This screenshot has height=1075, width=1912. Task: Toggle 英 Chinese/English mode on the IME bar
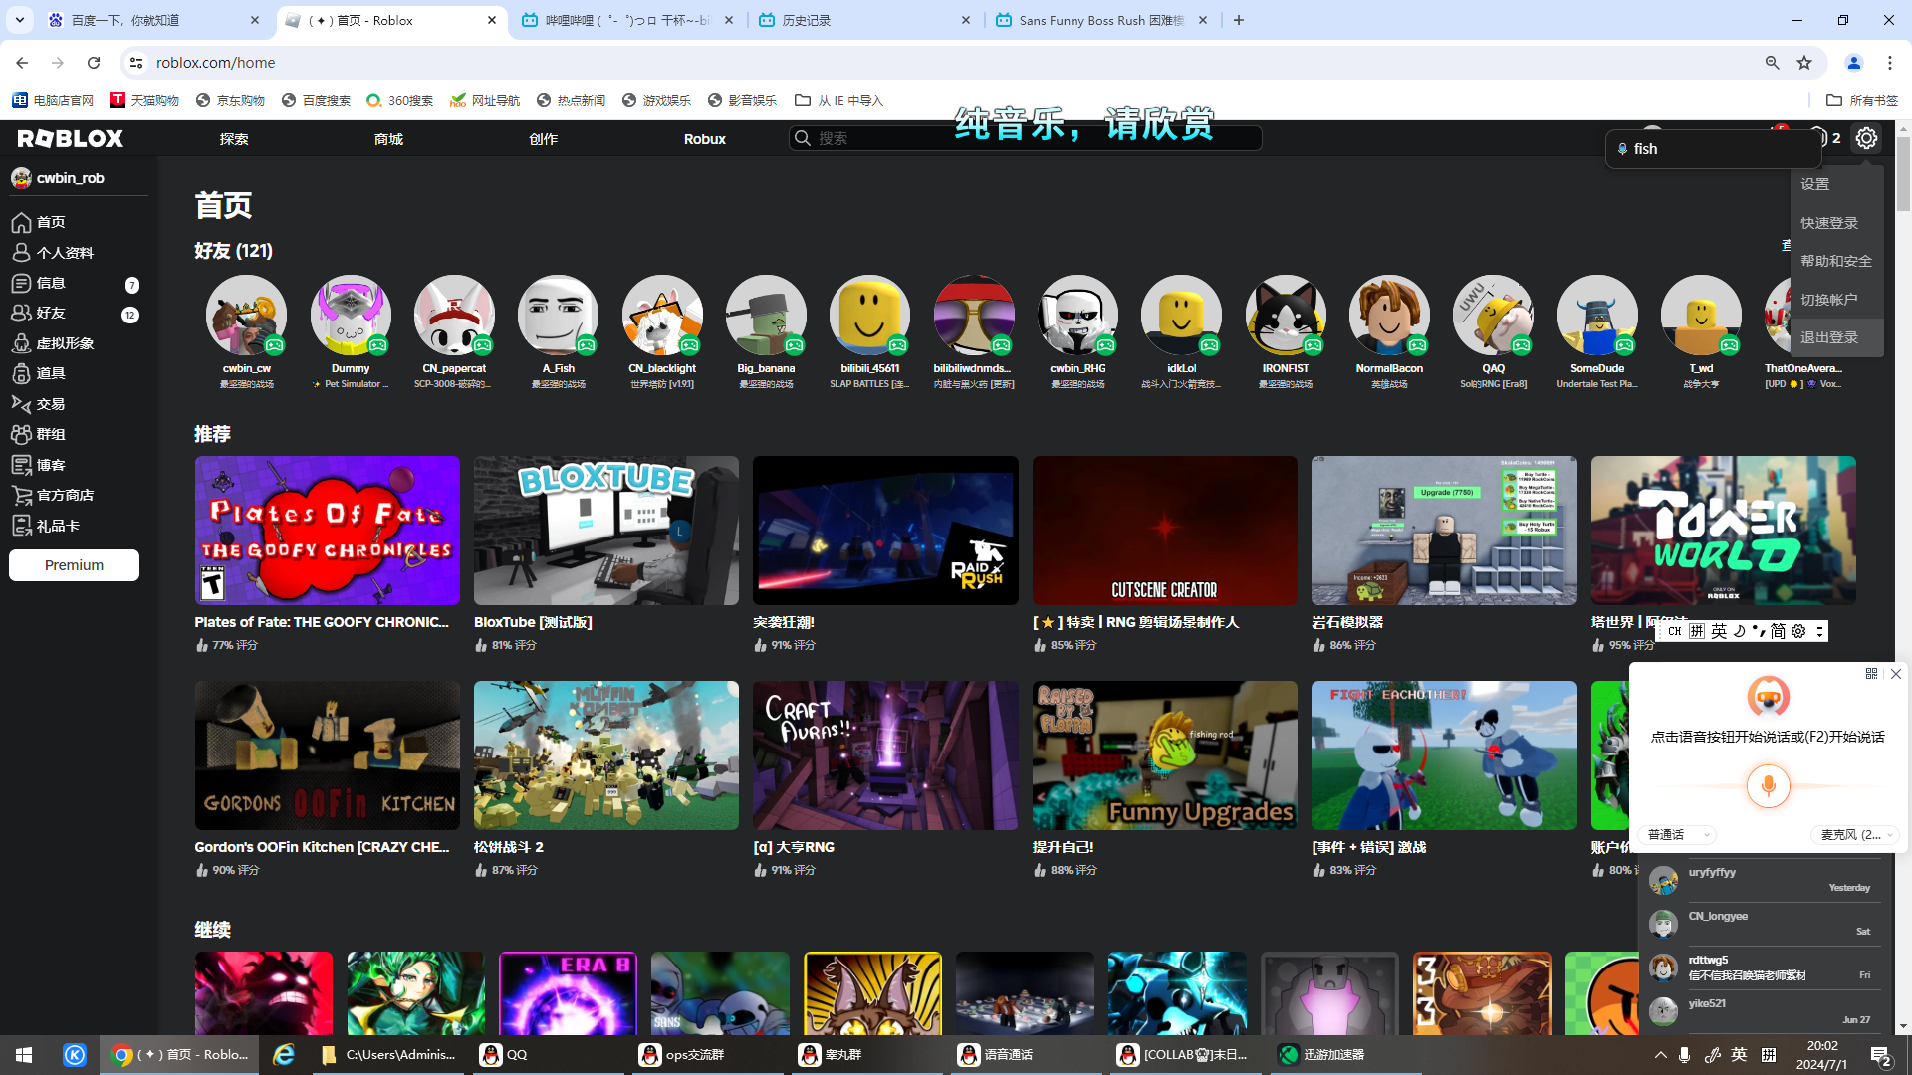(1720, 631)
